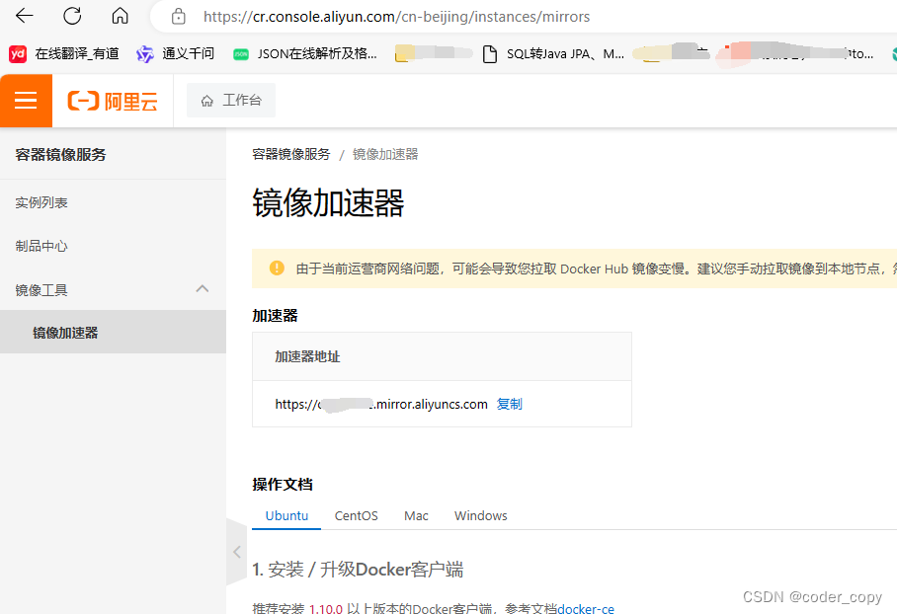This screenshot has height=614, width=897.
Task: Click the 加速器地址 header text
Action: coord(308,356)
